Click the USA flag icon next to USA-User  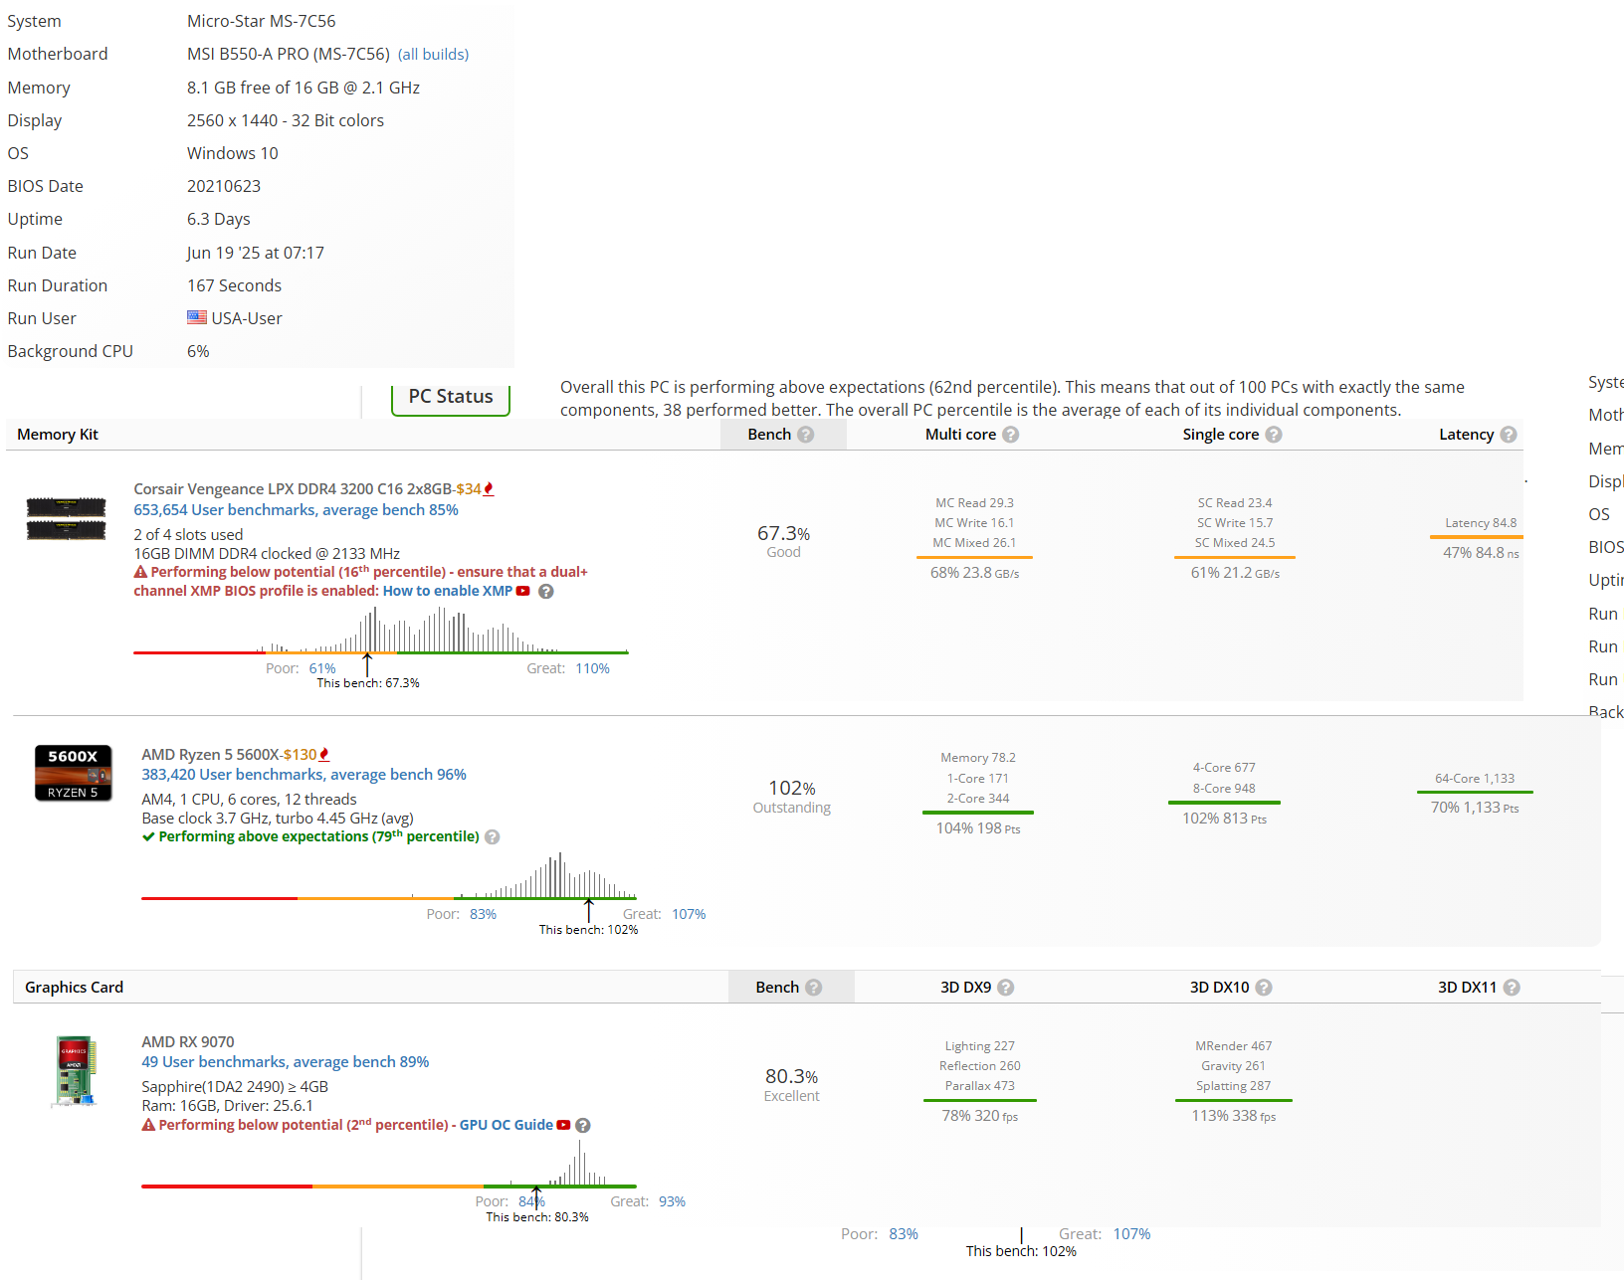tap(197, 317)
